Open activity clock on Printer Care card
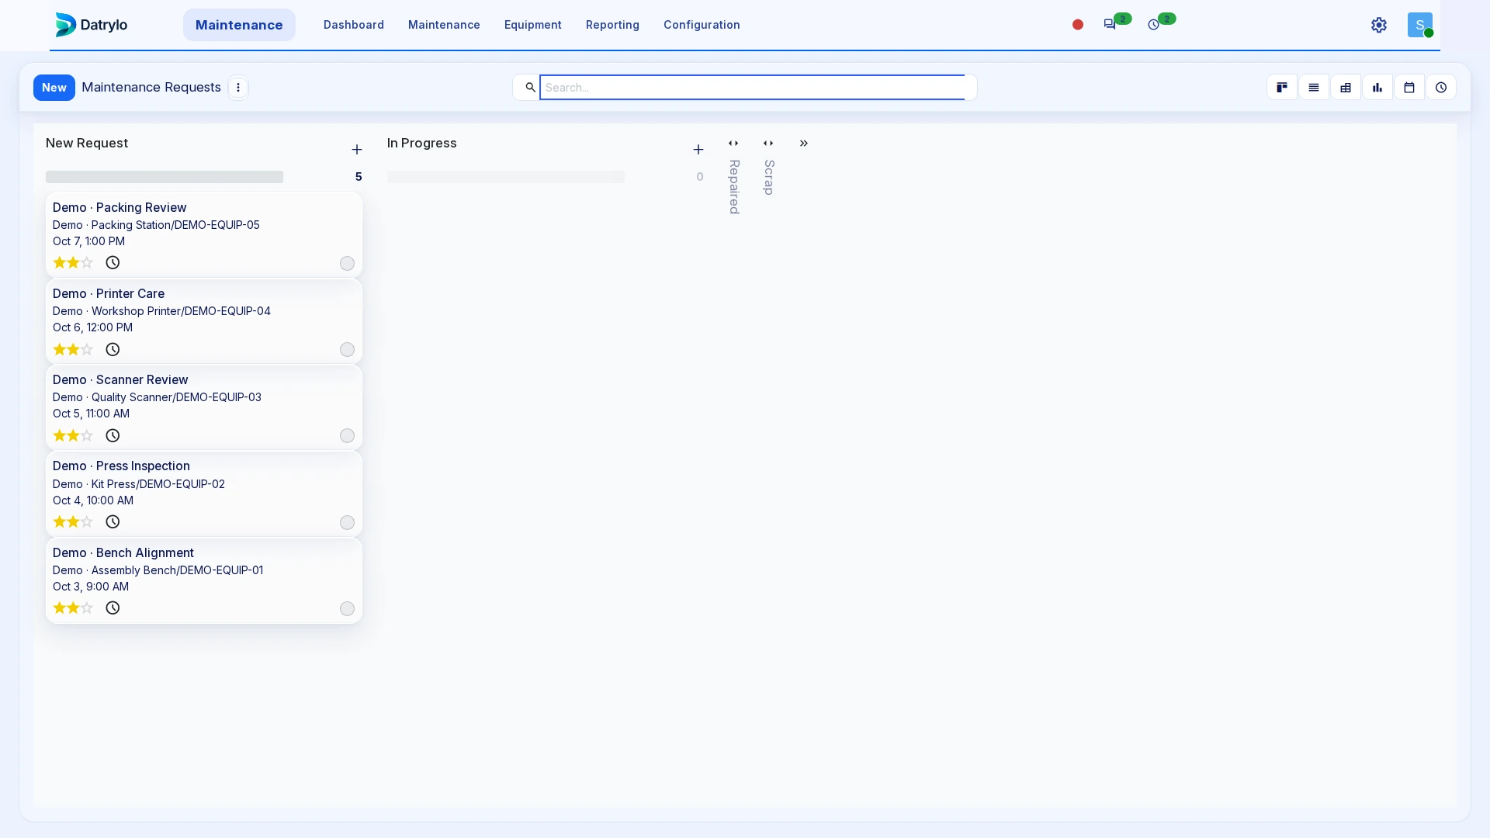Image resolution: width=1490 pixels, height=838 pixels. click(x=113, y=350)
